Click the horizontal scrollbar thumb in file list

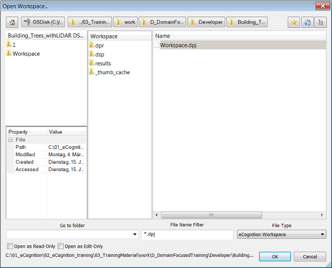(x=212, y=215)
